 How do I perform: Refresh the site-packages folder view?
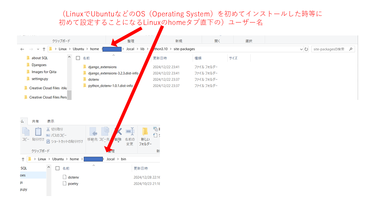click(x=306, y=49)
